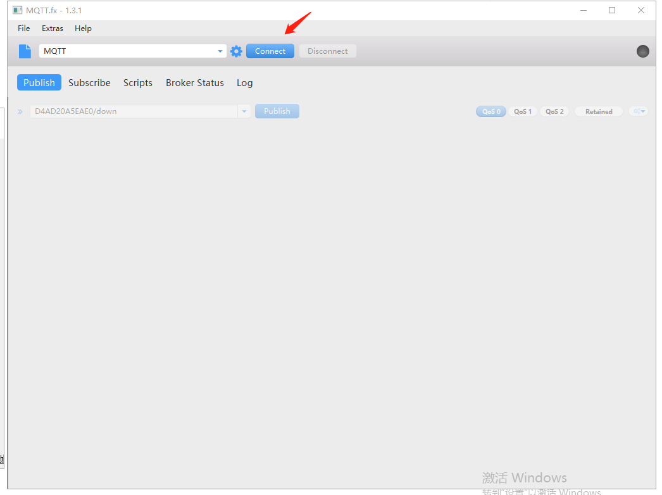Viewport: 662px width, 495px height.
Task: Expand the publish topic dropdown arrow
Action: point(244,111)
